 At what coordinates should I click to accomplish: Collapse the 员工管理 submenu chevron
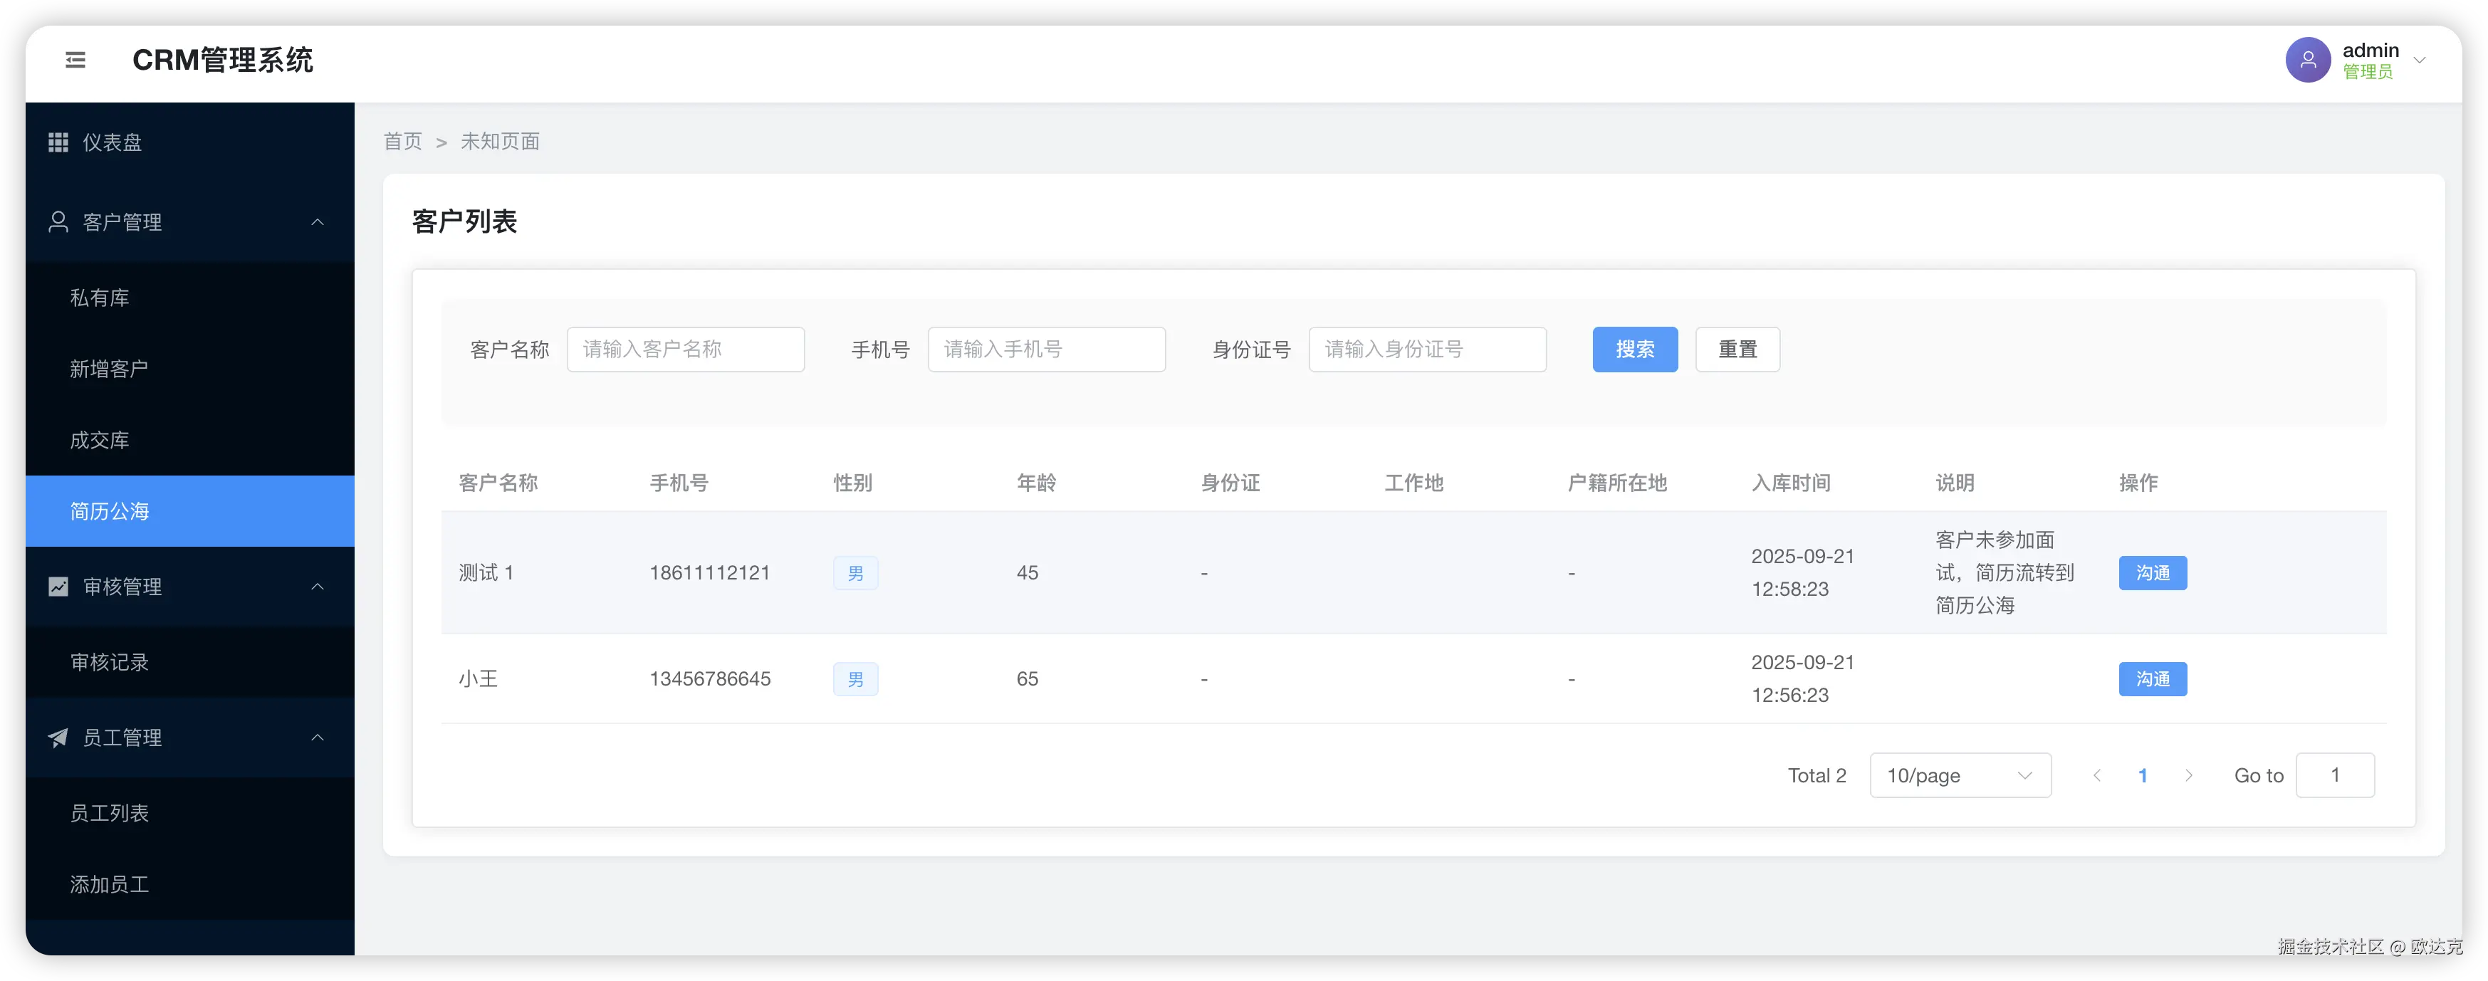click(317, 738)
